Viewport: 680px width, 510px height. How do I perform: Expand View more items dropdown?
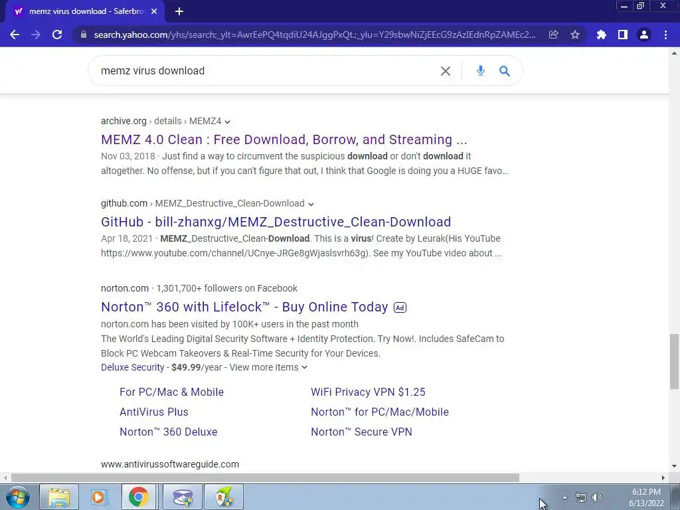268,367
